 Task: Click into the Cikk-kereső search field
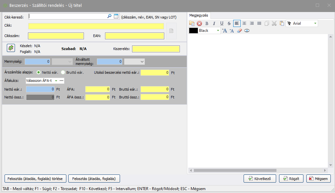tap(68, 16)
